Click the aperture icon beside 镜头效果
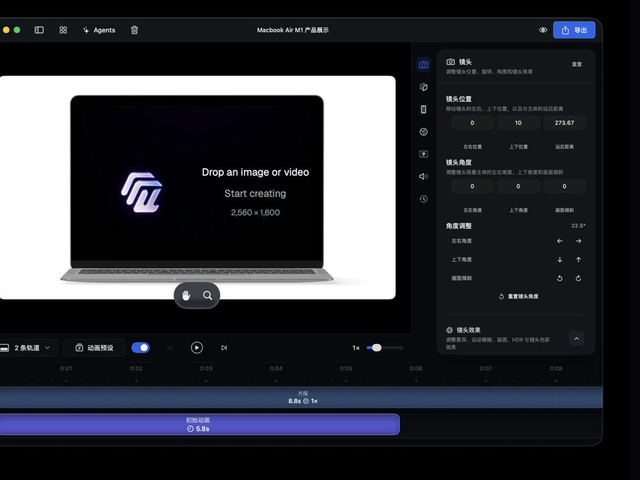 (450, 330)
